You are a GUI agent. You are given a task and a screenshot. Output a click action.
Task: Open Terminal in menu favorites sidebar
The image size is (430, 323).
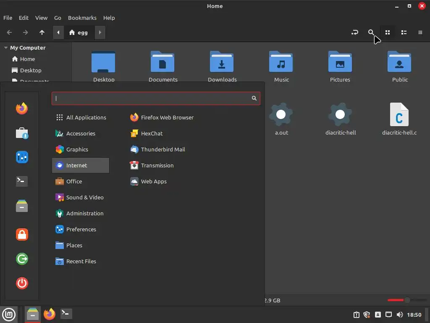(22, 181)
